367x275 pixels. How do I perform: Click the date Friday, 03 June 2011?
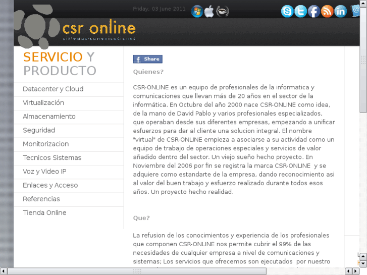tap(159, 9)
